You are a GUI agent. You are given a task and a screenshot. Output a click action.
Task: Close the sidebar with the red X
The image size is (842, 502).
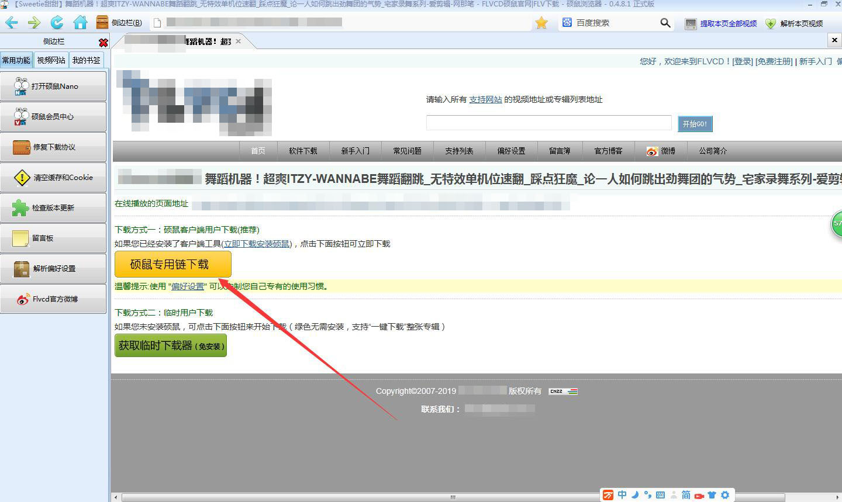103,43
